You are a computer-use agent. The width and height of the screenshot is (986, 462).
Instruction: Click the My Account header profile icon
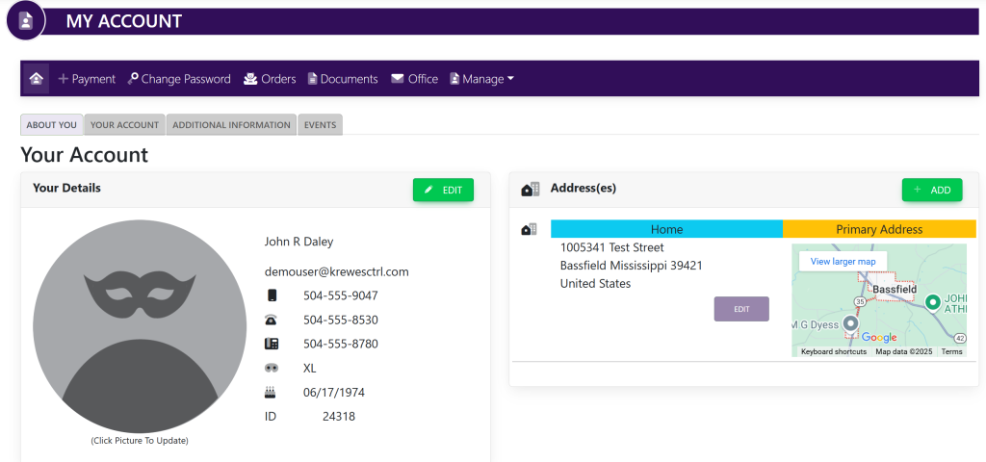tap(26, 21)
